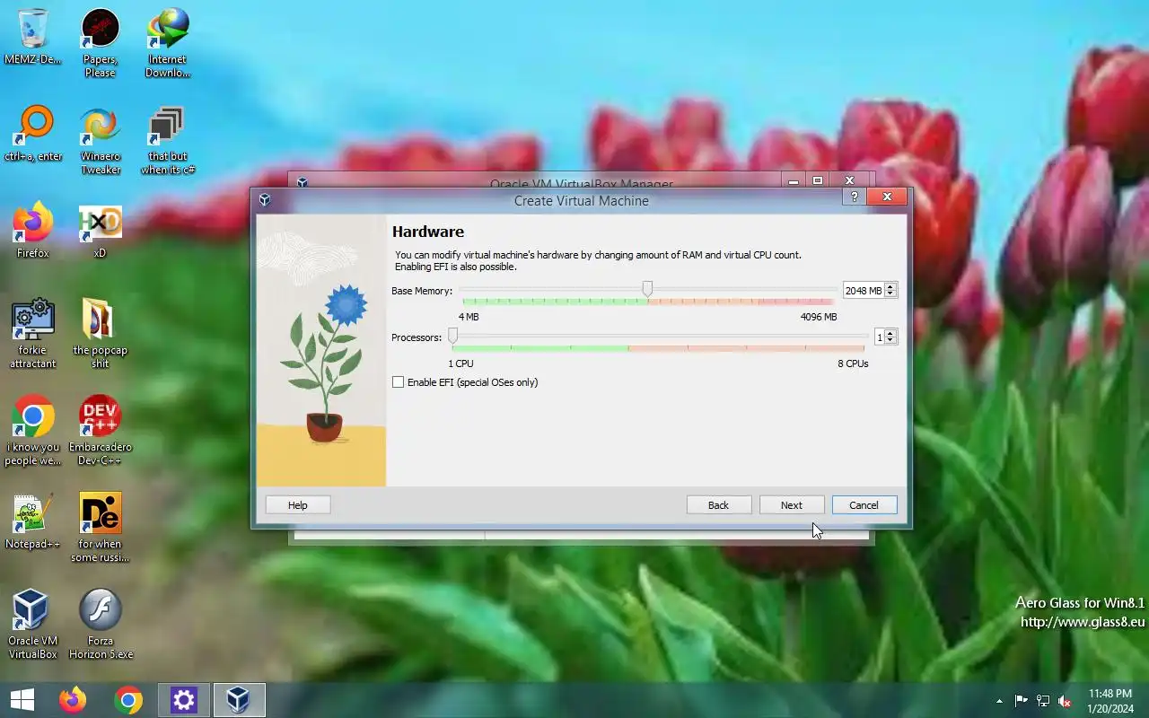Open the clock showing 11:48 PM

pos(1110,701)
